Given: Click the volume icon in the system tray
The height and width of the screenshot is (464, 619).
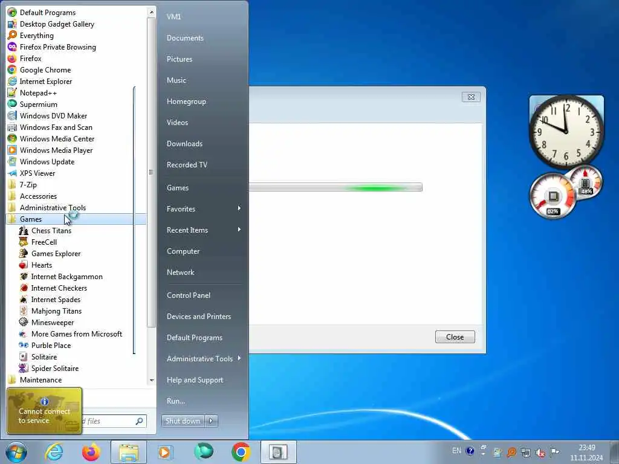Looking at the screenshot, I should pos(540,453).
